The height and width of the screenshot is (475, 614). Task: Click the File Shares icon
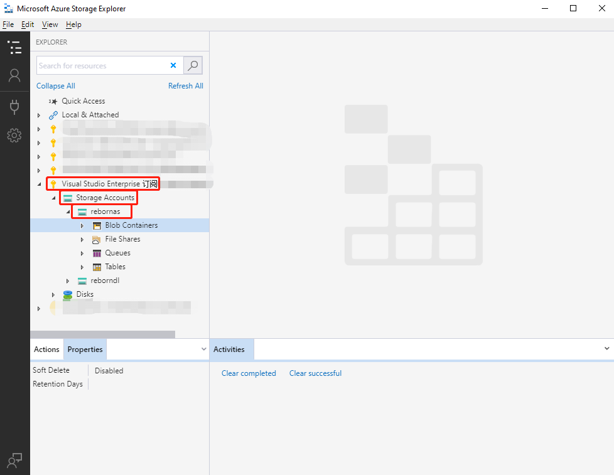point(97,239)
